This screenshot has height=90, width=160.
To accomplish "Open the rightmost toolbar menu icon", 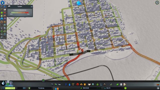I will coord(124,84).
